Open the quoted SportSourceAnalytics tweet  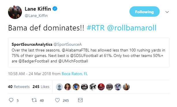point(89,52)
